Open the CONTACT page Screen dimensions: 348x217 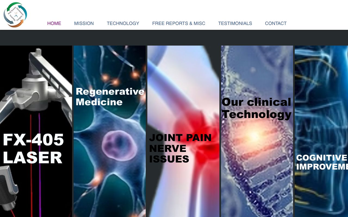pos(276,23)
